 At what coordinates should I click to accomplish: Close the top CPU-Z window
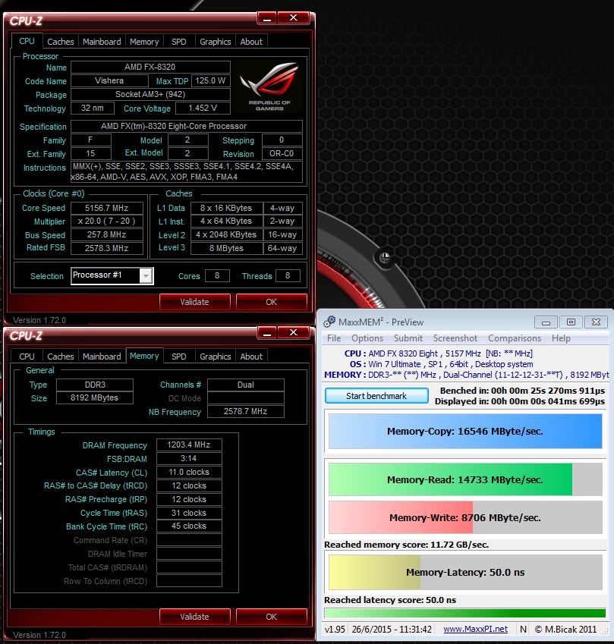294,18
